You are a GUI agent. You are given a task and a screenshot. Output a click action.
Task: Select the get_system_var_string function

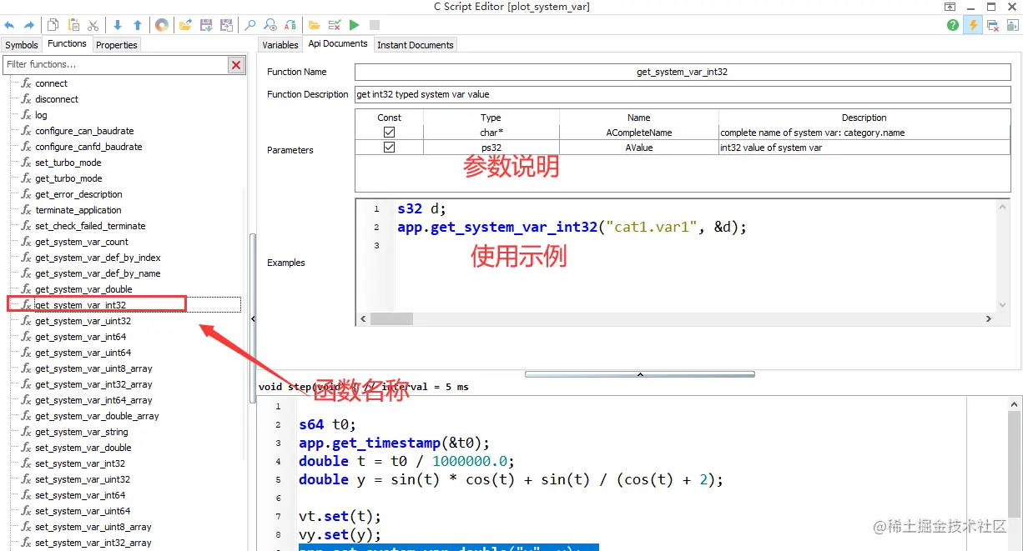(82, 432)
